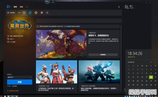Open the red Opera icon in taskbar
Screen dimensions: 158x97
(1, 96)
